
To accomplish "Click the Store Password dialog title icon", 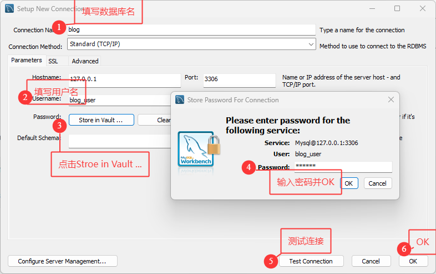I will [180, 100].
